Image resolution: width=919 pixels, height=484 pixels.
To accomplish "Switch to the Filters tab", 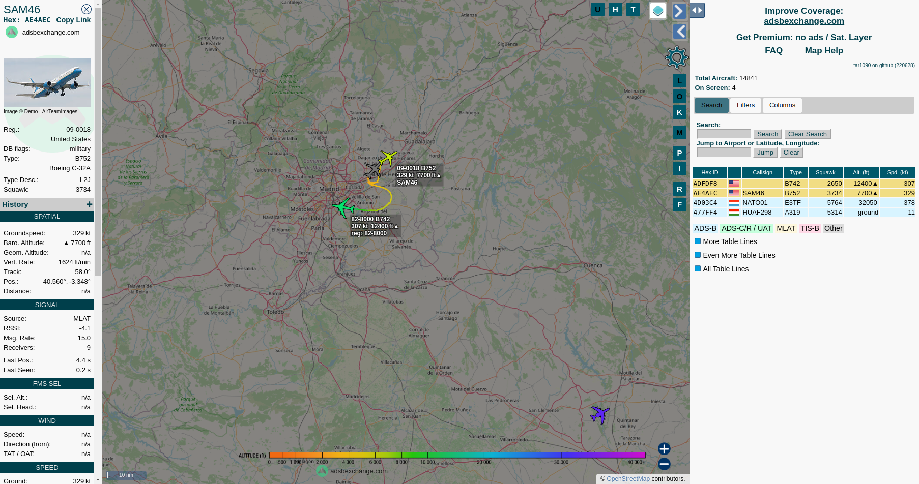I will pos(745,105).
